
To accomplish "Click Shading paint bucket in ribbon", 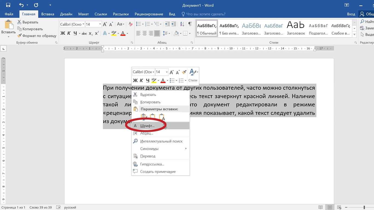I will click(176, 33).
